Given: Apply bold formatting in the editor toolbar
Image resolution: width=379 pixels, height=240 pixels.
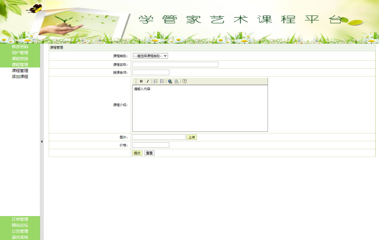Looking at the screenshot, I should [x=141, y=81].
